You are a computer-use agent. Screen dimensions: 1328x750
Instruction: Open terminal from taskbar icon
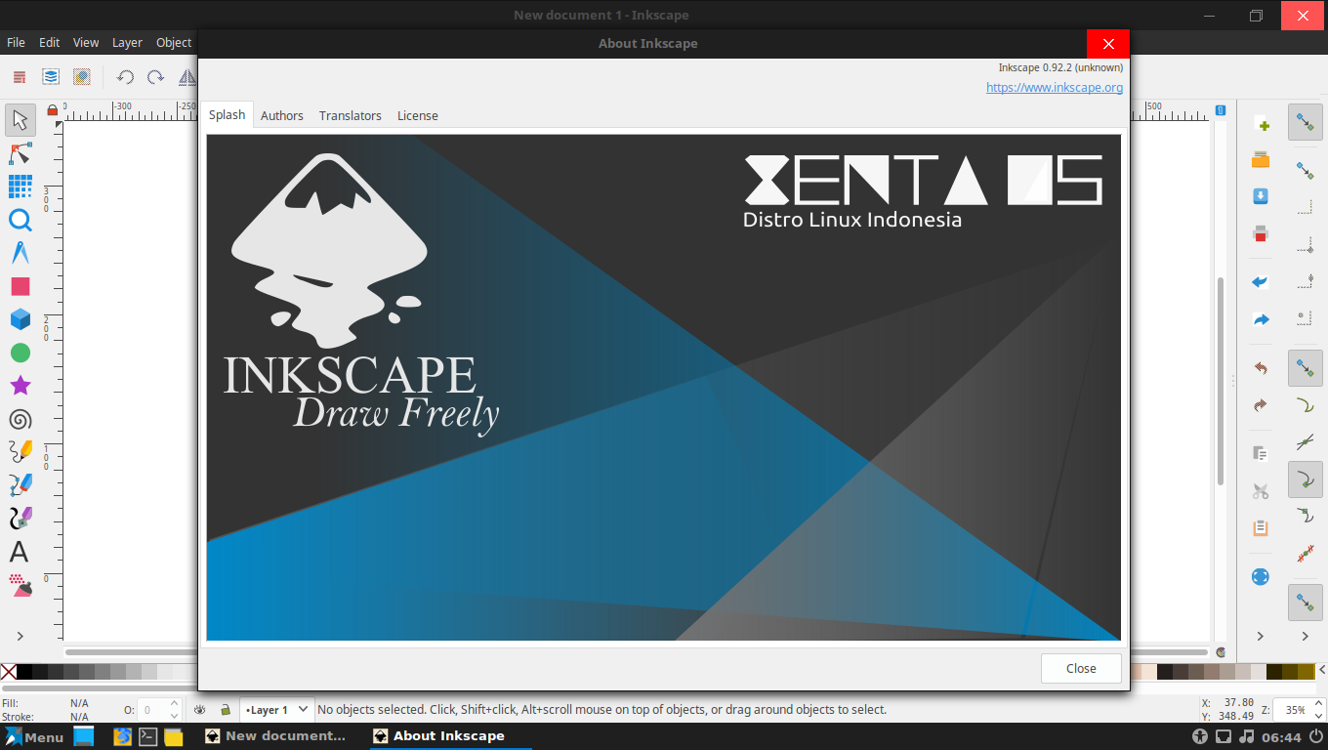(x=147, y=736)
